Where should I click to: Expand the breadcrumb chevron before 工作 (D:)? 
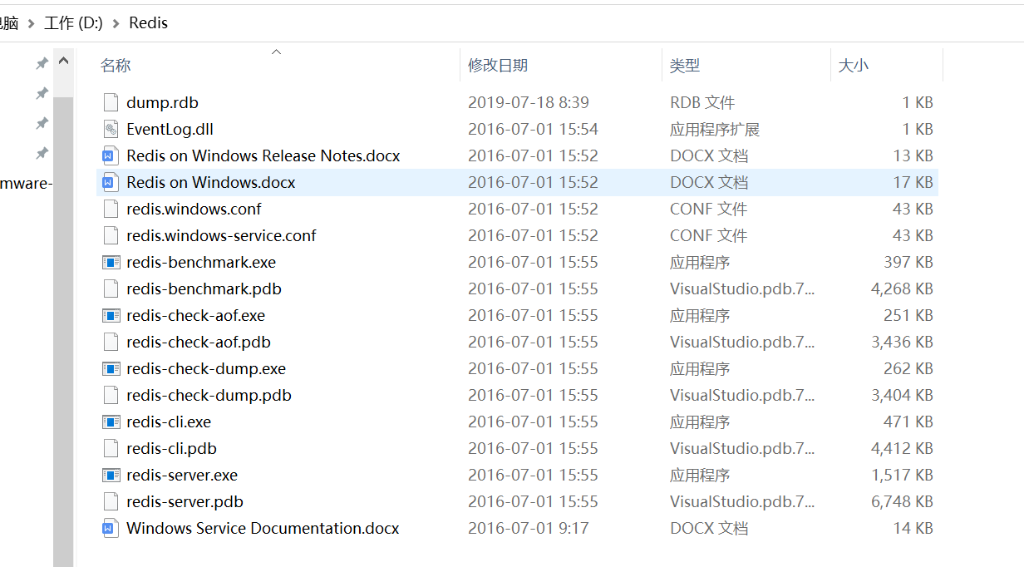32,23
